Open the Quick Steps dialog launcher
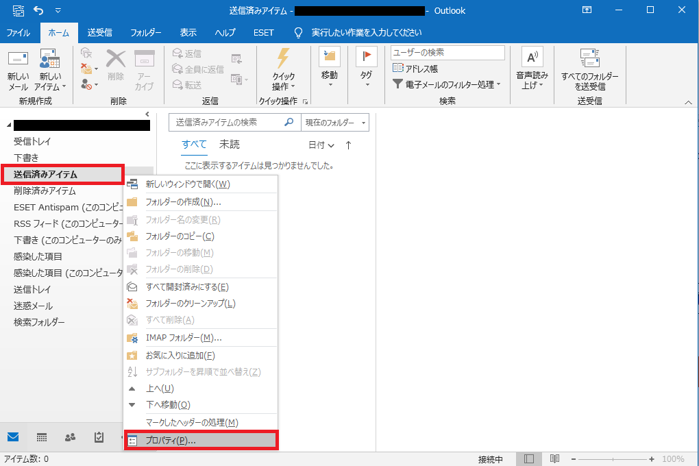Image resolution: width=699 pixels, height=466 pixels. click(x=306, y=101)
